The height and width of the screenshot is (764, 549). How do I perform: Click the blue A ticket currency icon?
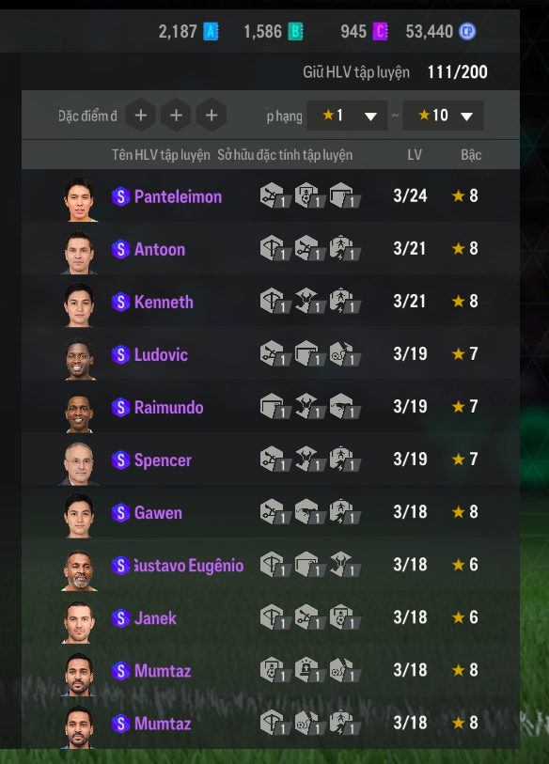pyautogui.click(x=211, y=32)
